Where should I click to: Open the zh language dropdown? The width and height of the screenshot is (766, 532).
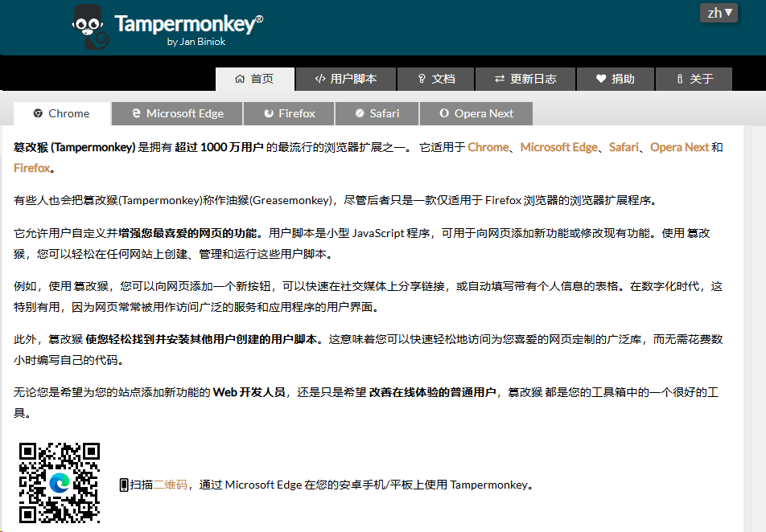point(719,13)
